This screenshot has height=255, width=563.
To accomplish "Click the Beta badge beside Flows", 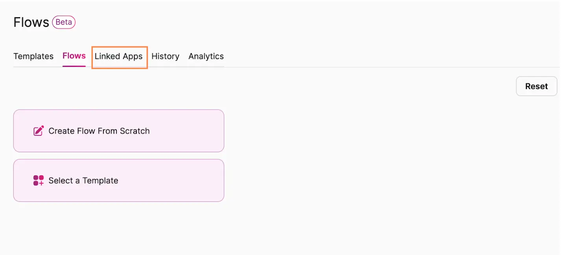I will click(x=64, y=22).
